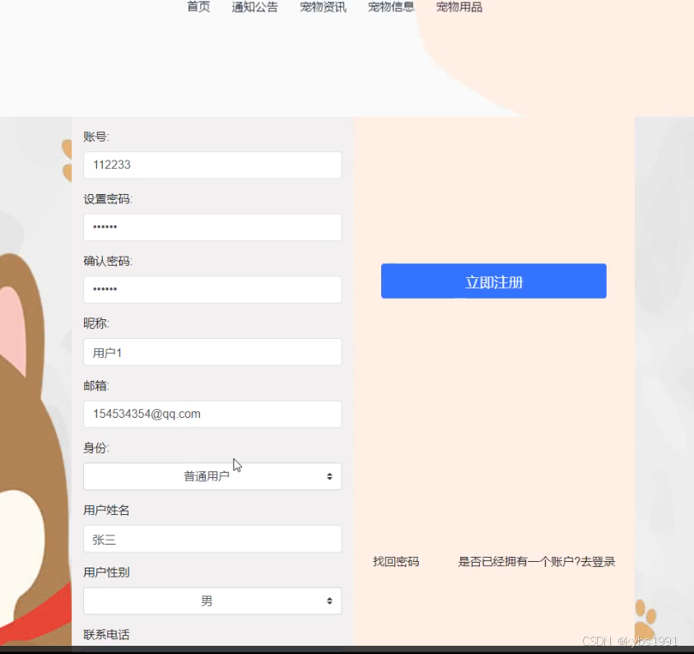Focus the 确认密码 password field
Viewport: 694px width, 654px height.
(x=212, y=290)
